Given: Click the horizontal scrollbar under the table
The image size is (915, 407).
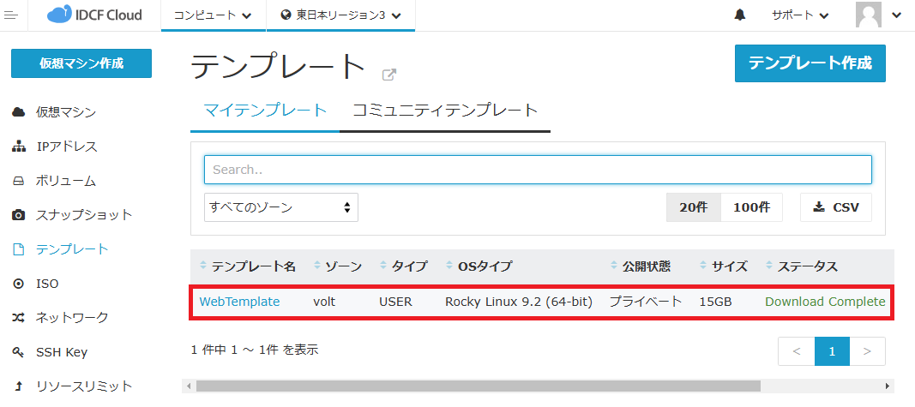Looking at the screenshot, I should [x=478, y=386].
